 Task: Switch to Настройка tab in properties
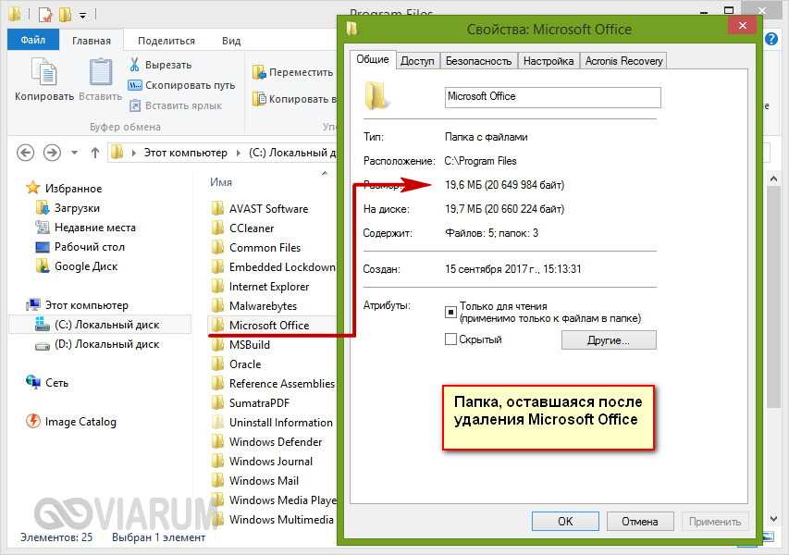pos(549,61)
